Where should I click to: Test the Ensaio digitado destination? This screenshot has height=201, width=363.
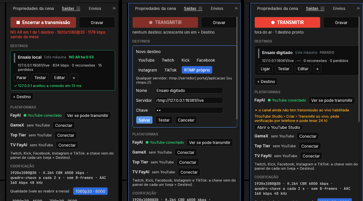coord(283,69)
